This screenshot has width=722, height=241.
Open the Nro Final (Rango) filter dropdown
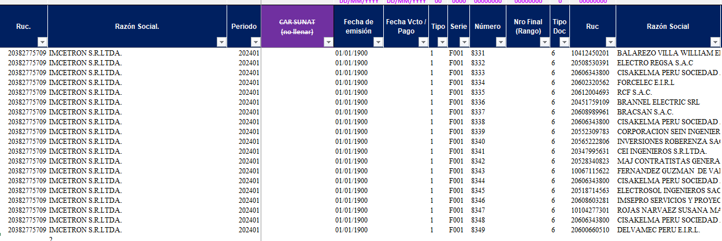[x=545, y=42]
